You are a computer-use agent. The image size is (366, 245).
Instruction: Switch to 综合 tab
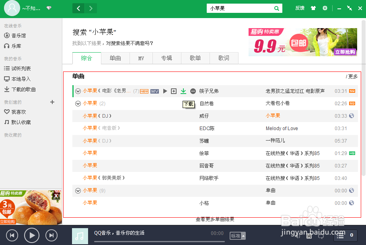click(x=86, y=58)
